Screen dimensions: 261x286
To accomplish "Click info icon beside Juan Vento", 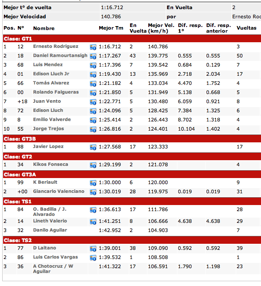I will pos(93,102).
